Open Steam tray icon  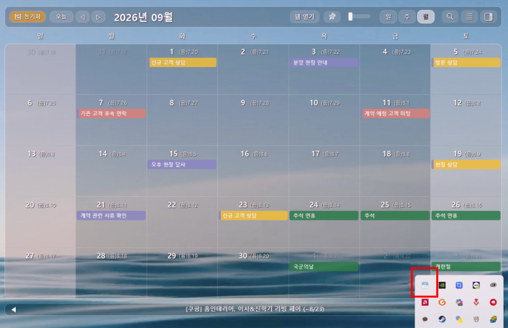[442, 319]
